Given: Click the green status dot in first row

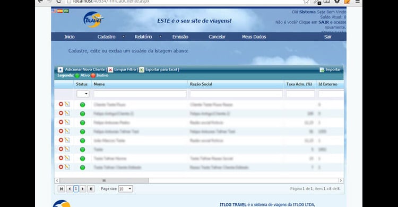Looking at the screenshot, I should (x=82, y=105).
